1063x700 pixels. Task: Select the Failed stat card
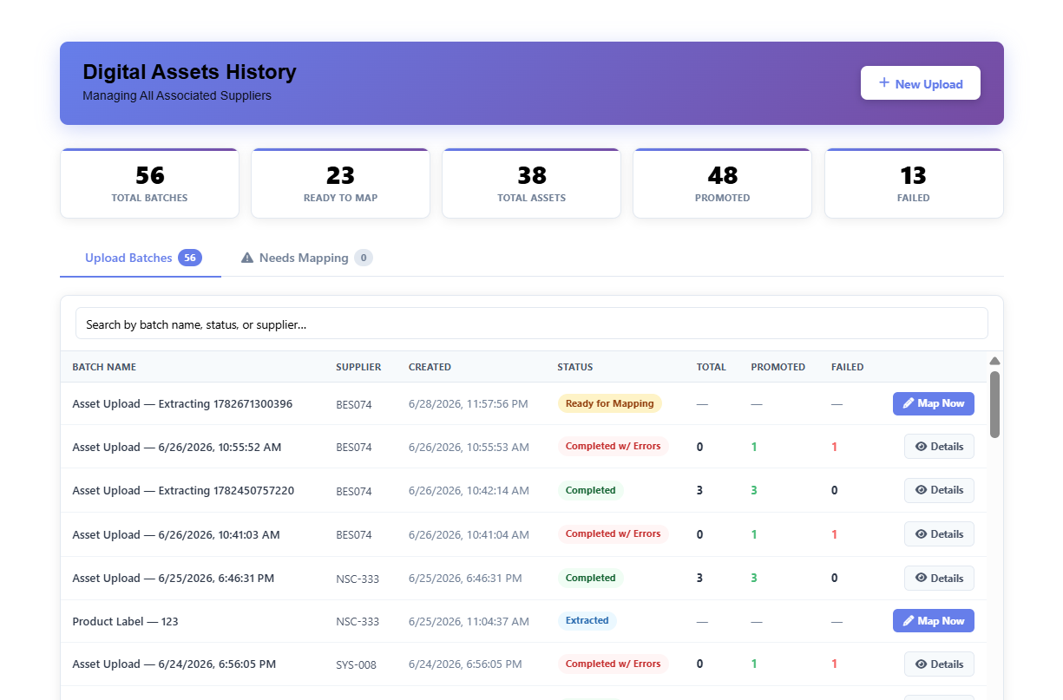tap(914, 183)
